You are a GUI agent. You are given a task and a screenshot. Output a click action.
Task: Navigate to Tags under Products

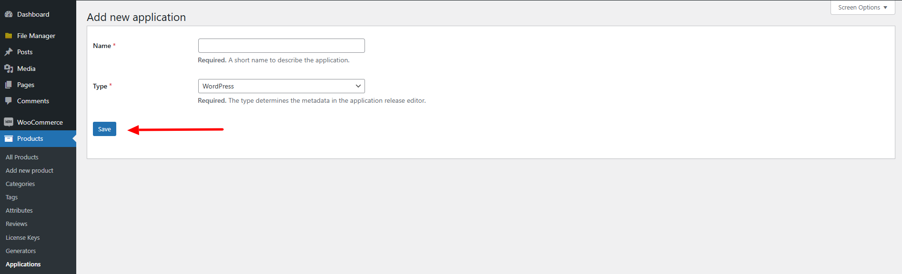click(x=11, y=197)
